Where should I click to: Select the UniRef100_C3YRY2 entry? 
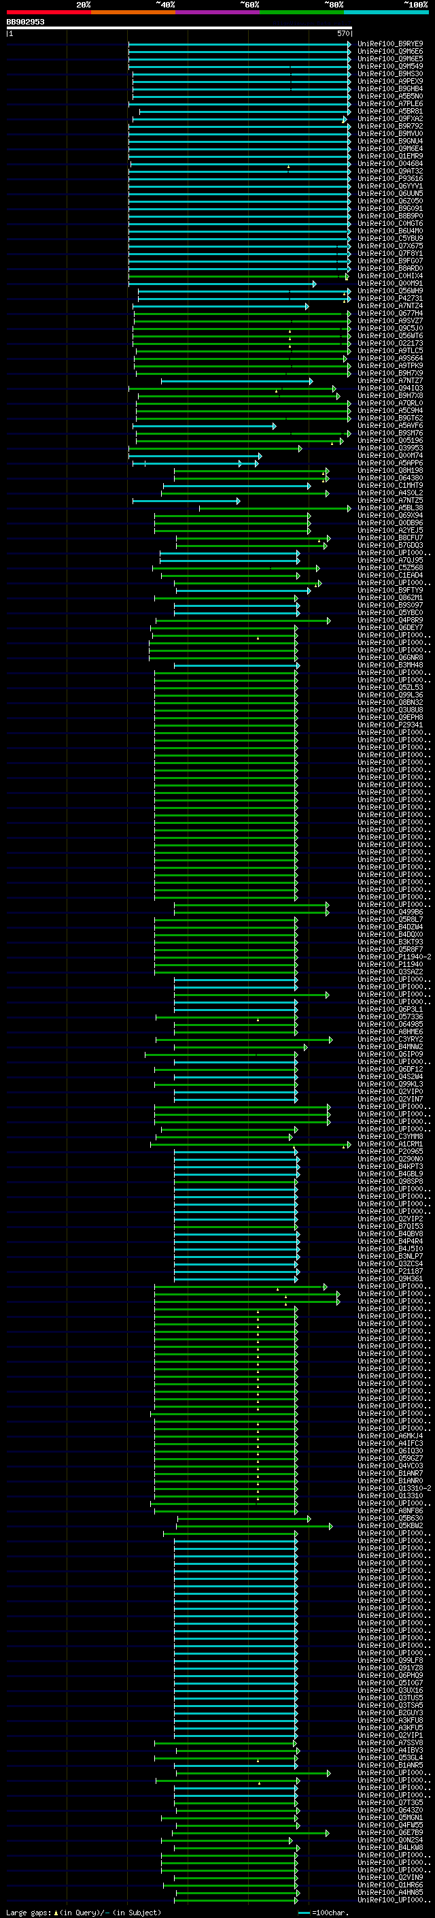(389, 1039)
